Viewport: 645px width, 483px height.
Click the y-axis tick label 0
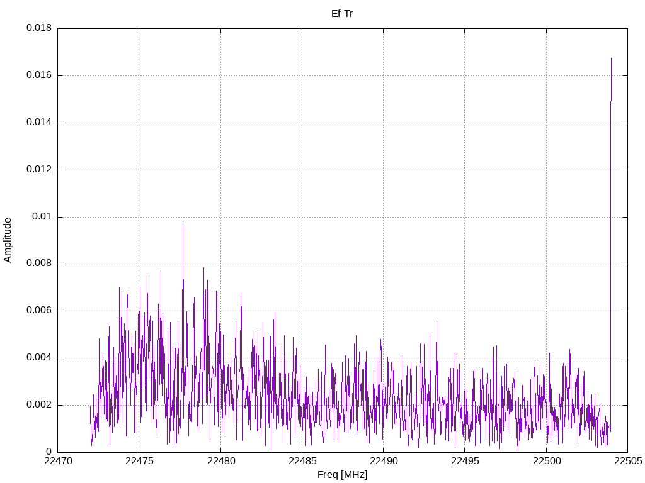pos(49,452)
